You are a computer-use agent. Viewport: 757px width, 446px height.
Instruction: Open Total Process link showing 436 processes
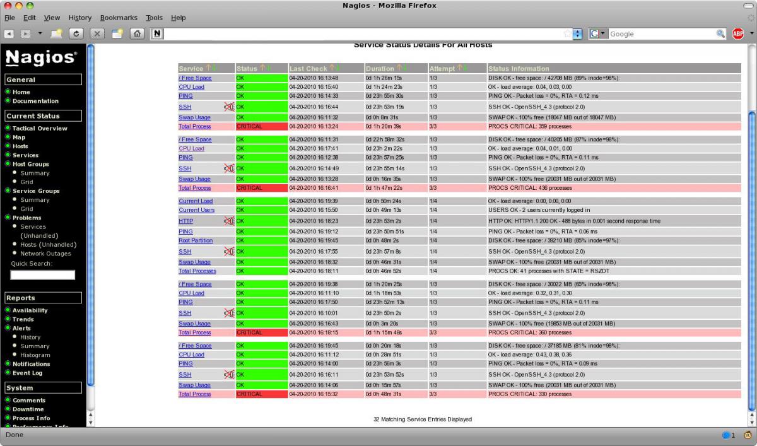click(x=195, y=188)
